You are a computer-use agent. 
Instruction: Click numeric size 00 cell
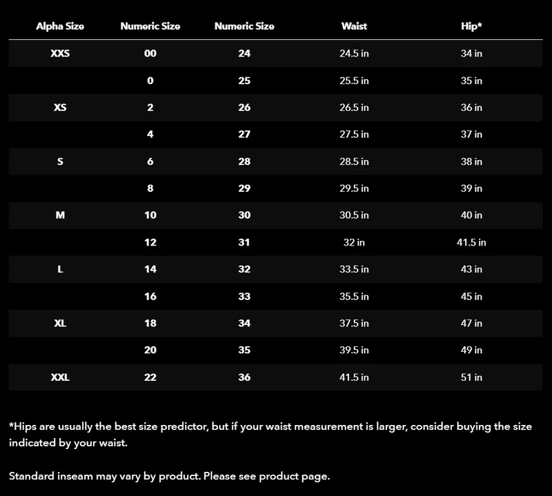click(x=150, y=53)
